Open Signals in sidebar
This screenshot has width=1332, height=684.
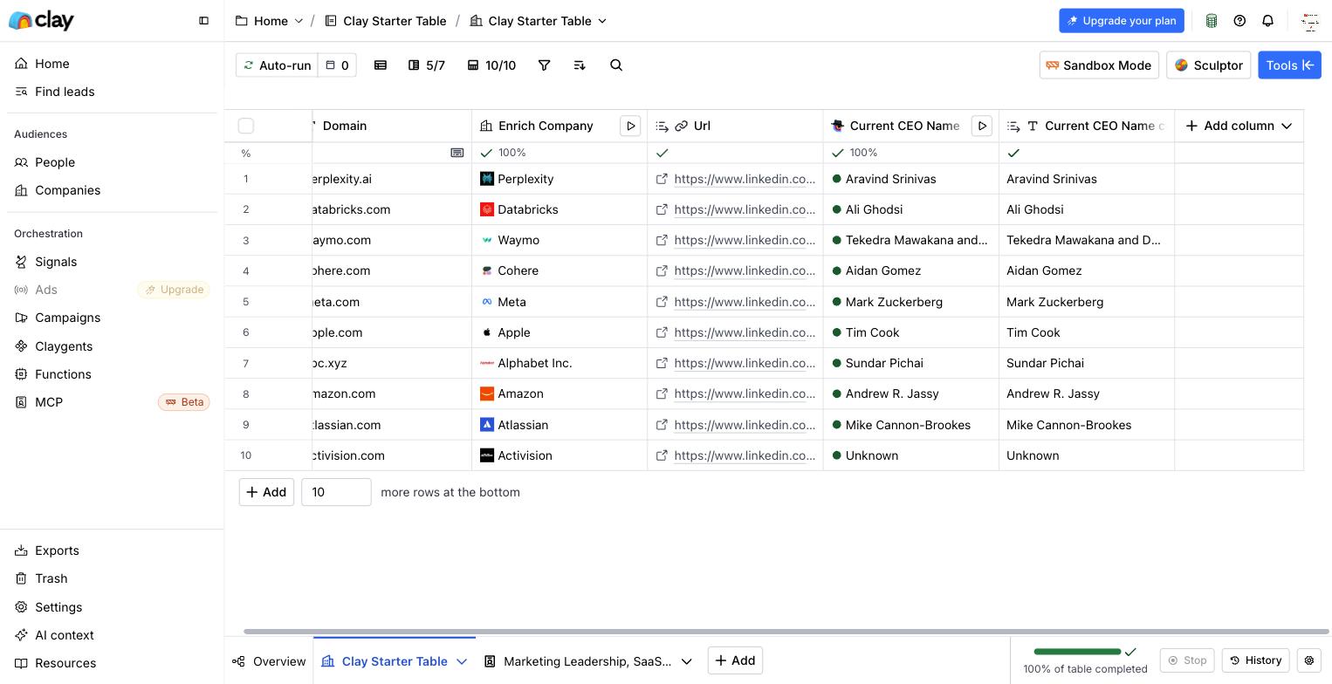[x=112, y=262]
